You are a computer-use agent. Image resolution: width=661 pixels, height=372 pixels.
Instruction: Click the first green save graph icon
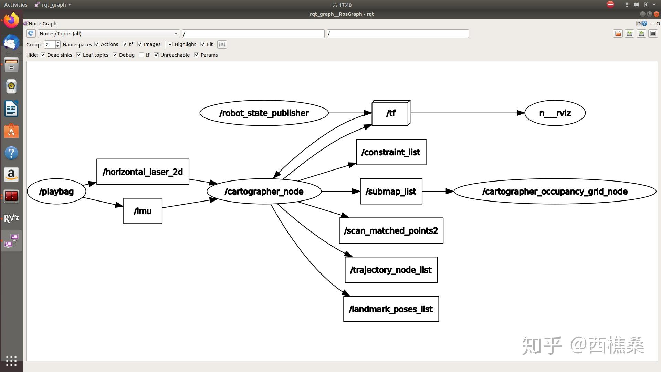[x=630, y=33]
